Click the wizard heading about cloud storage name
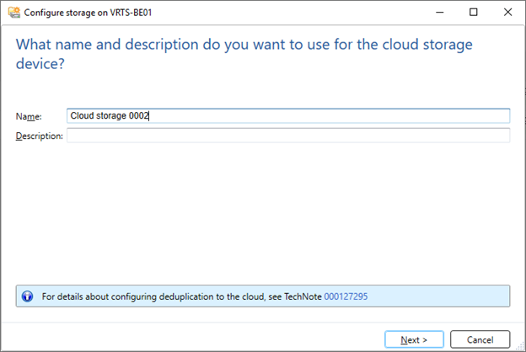Screen dimensions: 526x352 [x=244, y=54]
